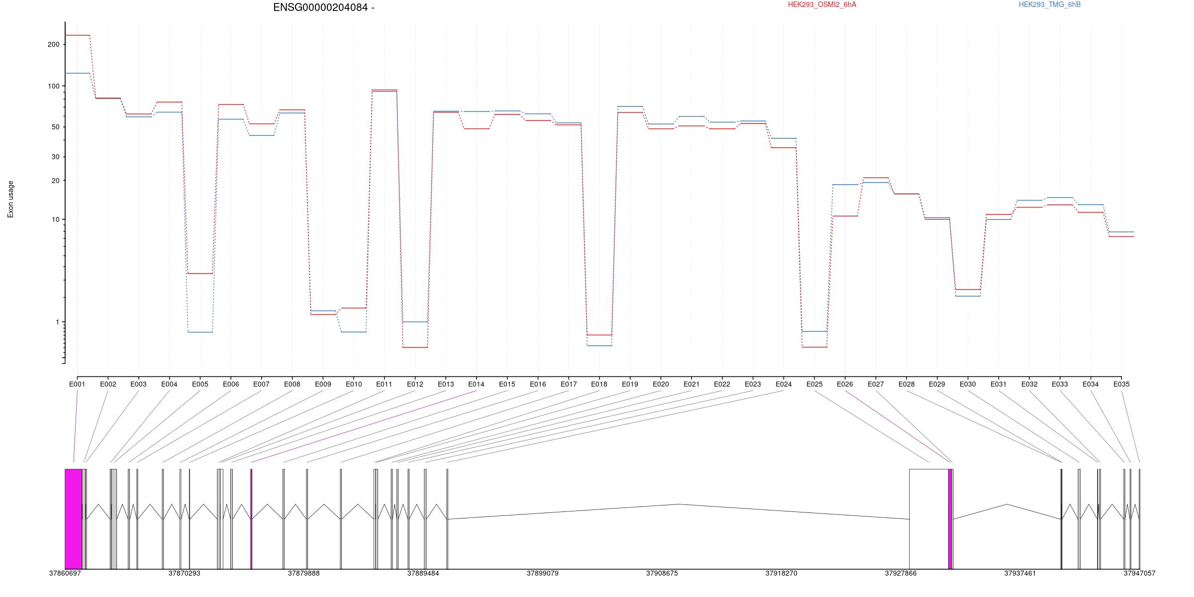Click the E027 exon label
1194x597 pixels.
876,384
